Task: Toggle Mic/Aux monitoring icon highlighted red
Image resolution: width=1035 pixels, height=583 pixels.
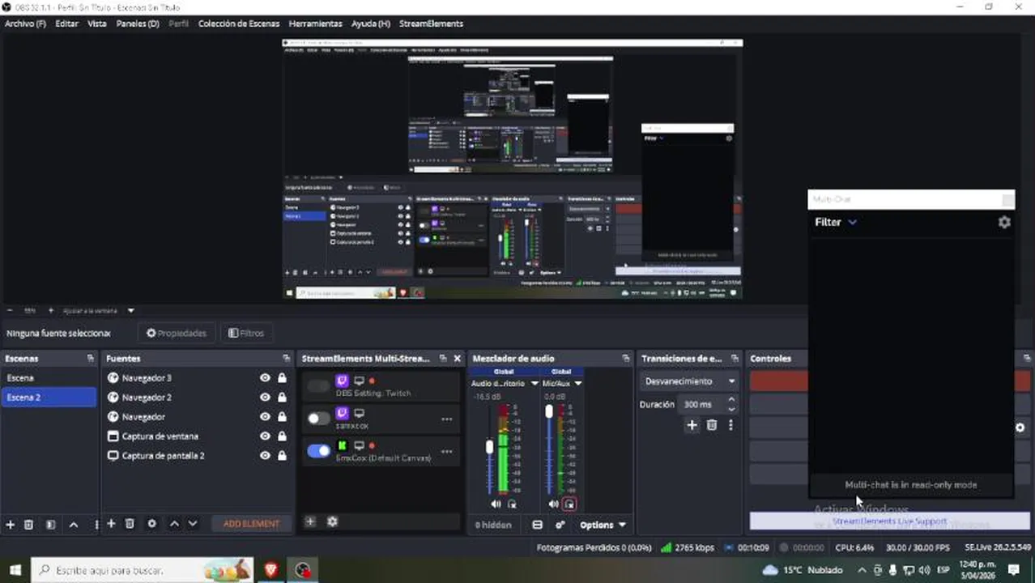Action: (x=569, y=504)
